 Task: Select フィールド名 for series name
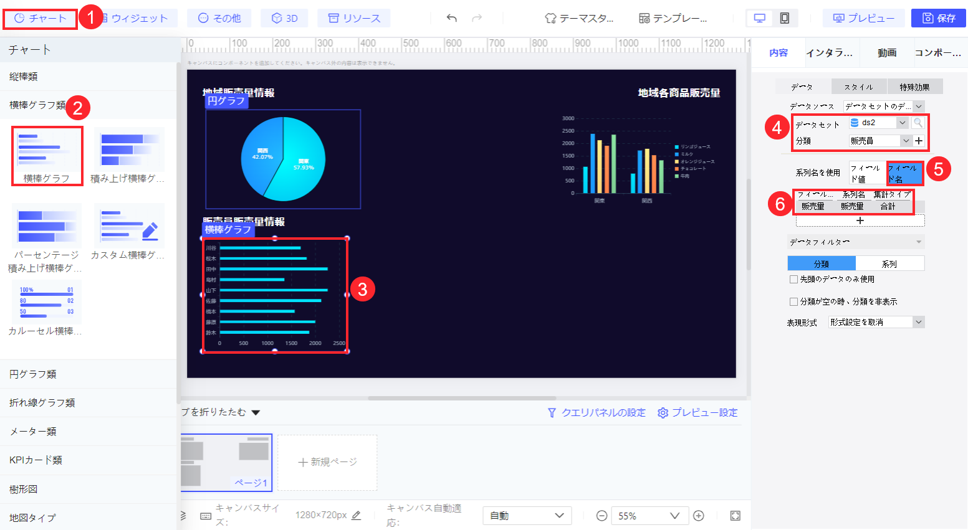(904, 173)
